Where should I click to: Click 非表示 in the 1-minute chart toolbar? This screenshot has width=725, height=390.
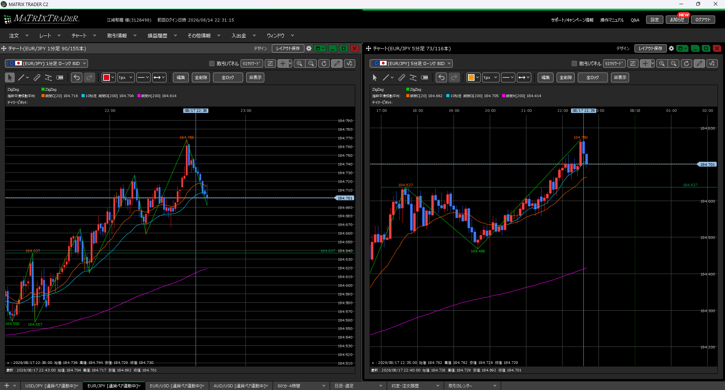click(255, 77)
